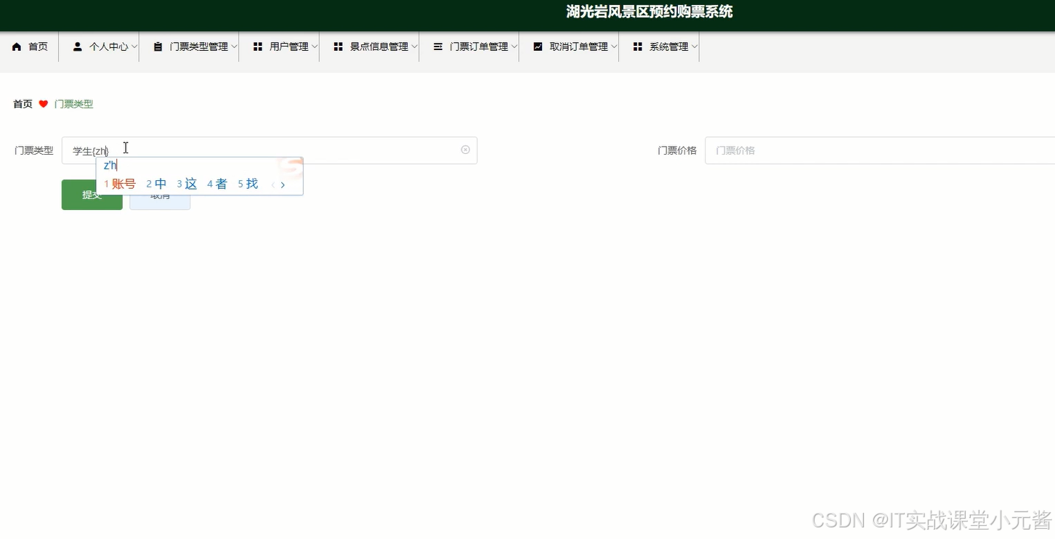1055x539 pixels.
Task: Select IME candidate 4 者
Action: tap(217, 184)
